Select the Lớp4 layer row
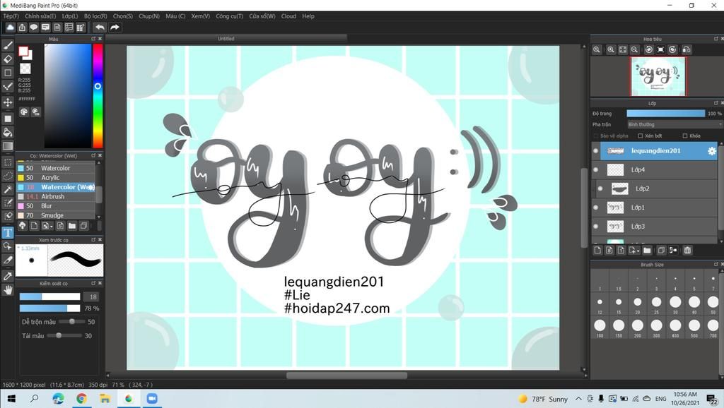The image size is (724, 408). [654, 169]
